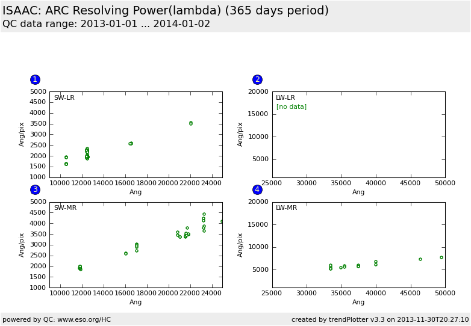
Task: Click the Ang/pix y-axis label of LW-LR
Action: click(241, 134)
